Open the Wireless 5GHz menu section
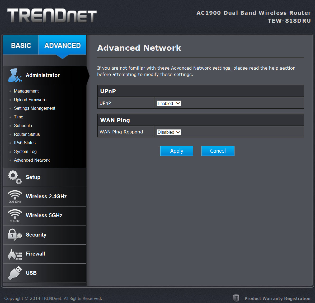Viewport: 315px width, 303px height. [x=45, y=216]
